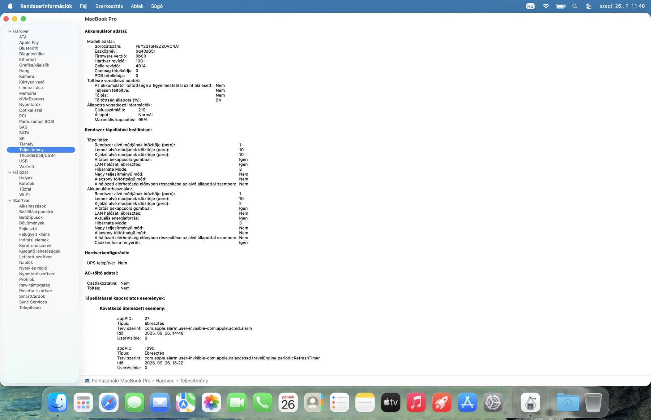Open Messages app in Dock
The image size is (651, 420).
[x=134, y=402]
